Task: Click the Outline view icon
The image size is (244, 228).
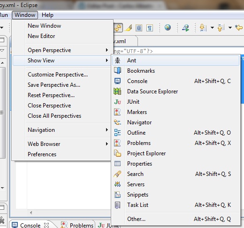Action: pos(117,133)
